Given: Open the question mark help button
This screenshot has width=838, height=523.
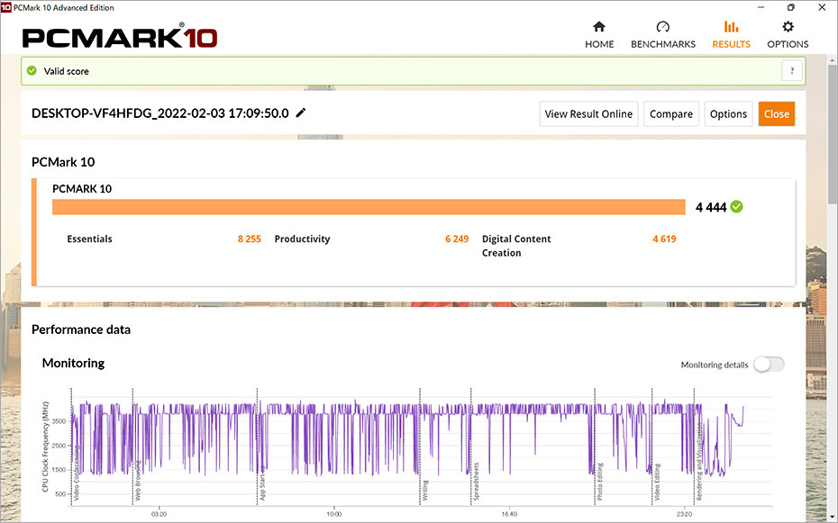Looking at the screenshot, I should click(792, 71).
